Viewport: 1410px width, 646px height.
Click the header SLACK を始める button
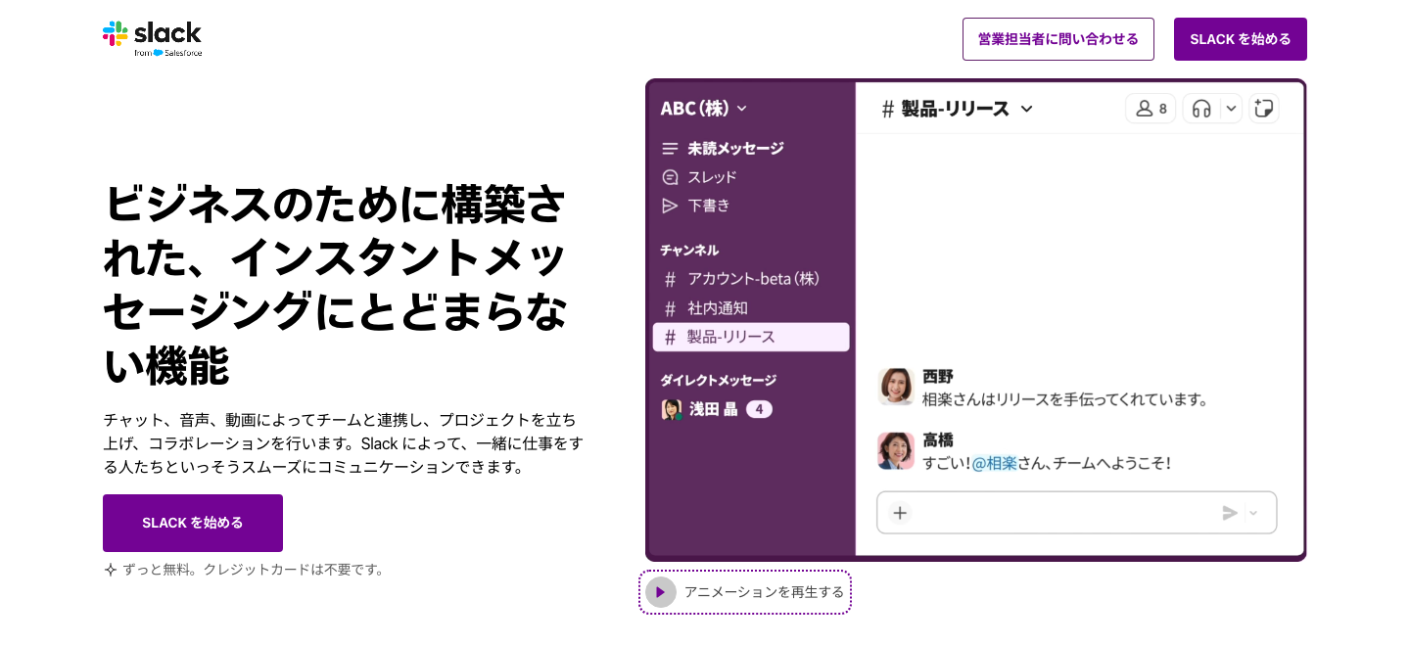click(1241, 39)
